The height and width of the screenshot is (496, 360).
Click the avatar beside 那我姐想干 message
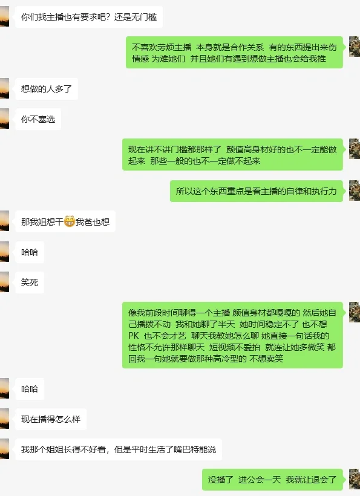[x=4, y=221]
